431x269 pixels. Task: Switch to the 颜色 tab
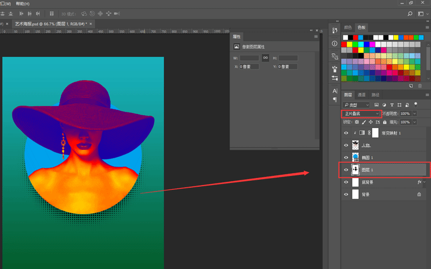click(347, 27)
